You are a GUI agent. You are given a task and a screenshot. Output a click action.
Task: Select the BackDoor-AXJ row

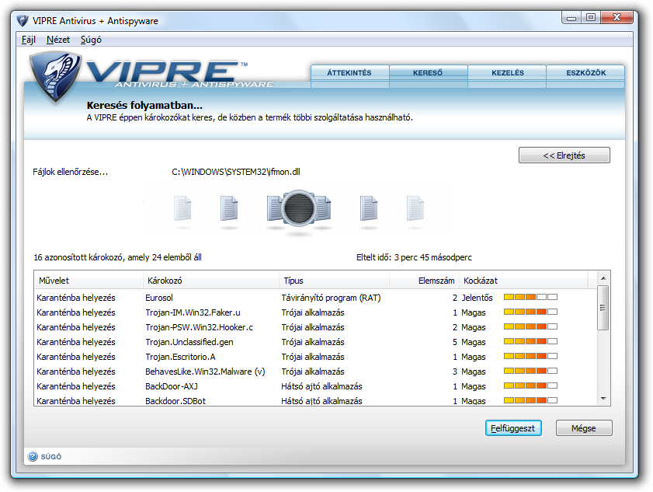[316, 386]
